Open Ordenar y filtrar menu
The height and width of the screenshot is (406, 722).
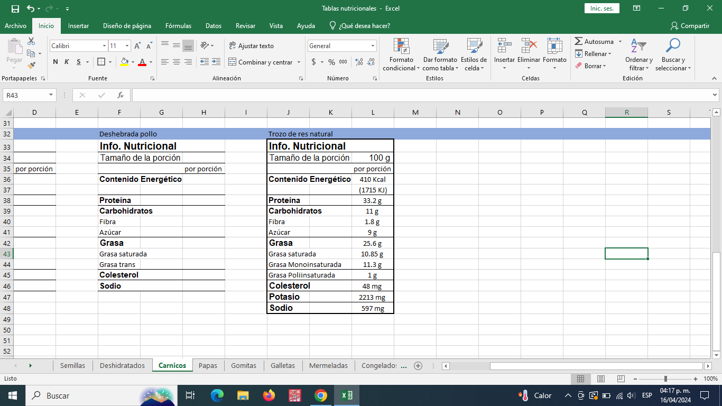(x=639, y=55)
